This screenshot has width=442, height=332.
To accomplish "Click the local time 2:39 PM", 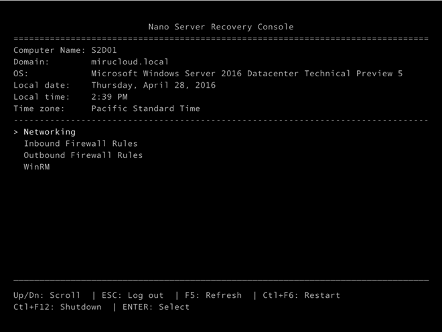I will click(x=109, y=97).
